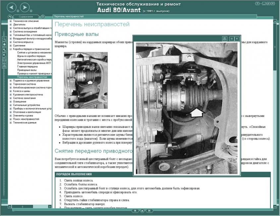Click step text 'Снять колпак колеса.'
This screenshot has height=216, width=280.
point(79,181)
